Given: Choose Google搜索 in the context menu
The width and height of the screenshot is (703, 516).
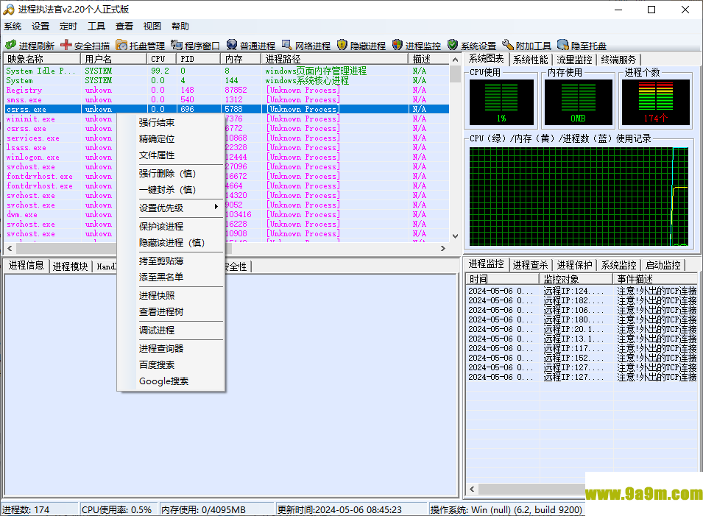Looking at the screenshot, I should [171, 381].
